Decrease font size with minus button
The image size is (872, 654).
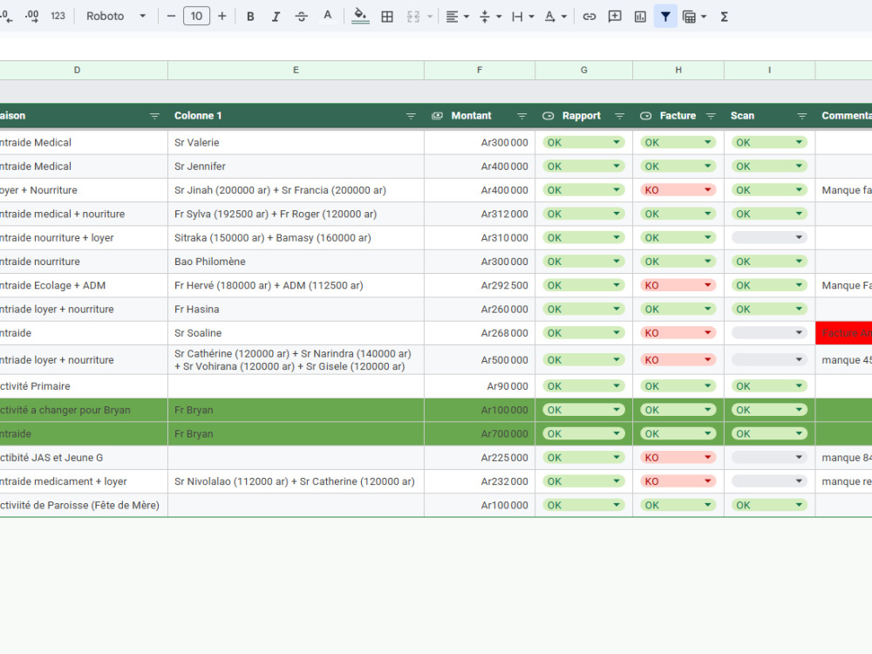click(171, 16)
